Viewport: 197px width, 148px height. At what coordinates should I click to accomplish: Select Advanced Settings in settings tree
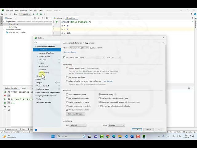point(44,102)
